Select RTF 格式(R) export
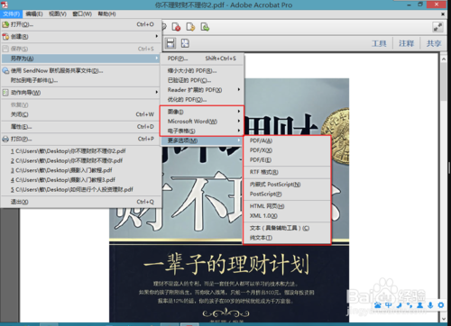451x326 pixels. 287,172
